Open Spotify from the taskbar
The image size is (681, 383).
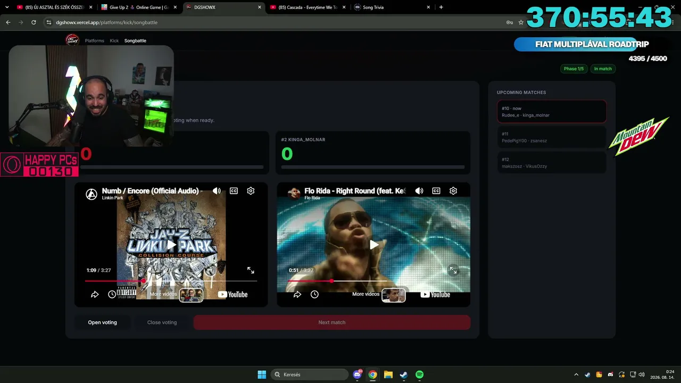[x=419, y=374]
